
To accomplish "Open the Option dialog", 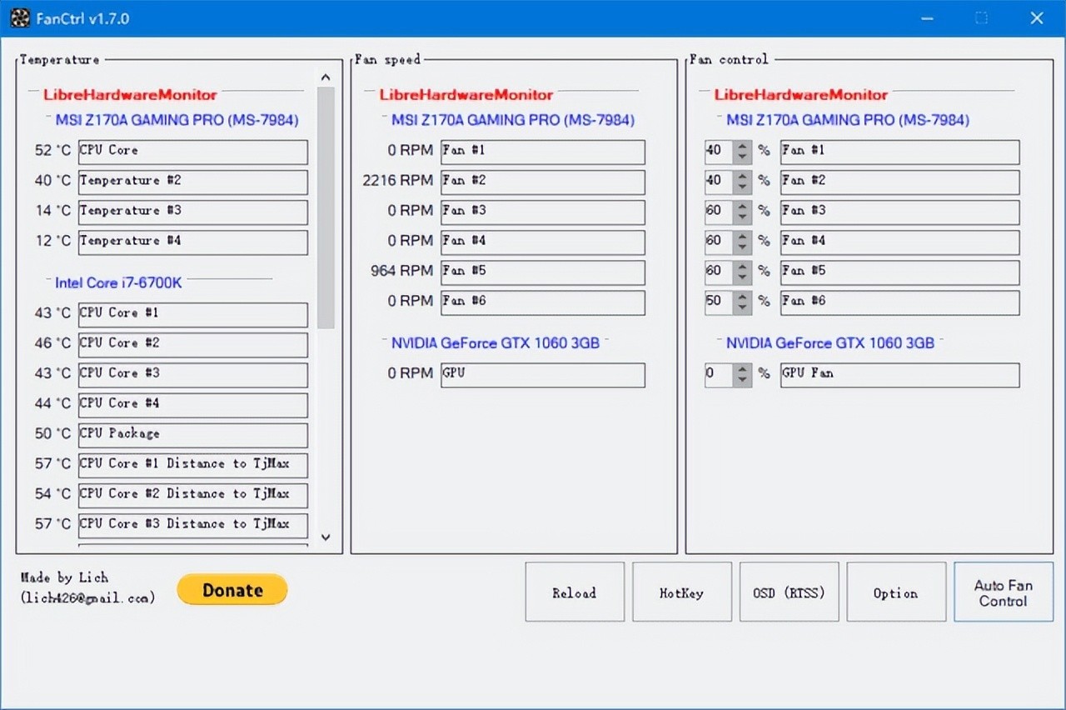I will point(896,592).
